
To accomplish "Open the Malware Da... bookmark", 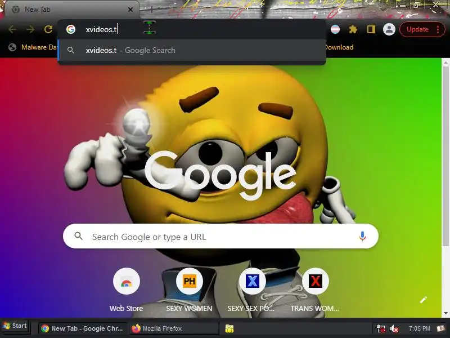I will (x=33, y=47).
